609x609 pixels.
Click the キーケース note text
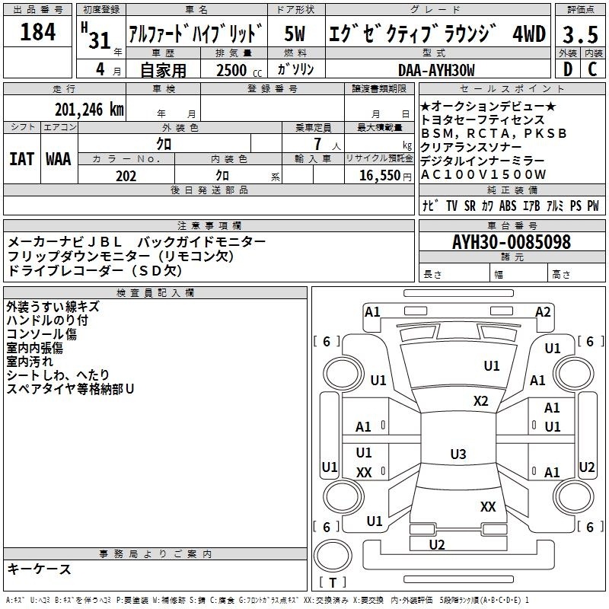[x=40, y=569]
